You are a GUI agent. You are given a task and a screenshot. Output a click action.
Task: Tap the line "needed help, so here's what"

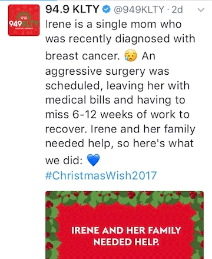(x=120, y=144)
